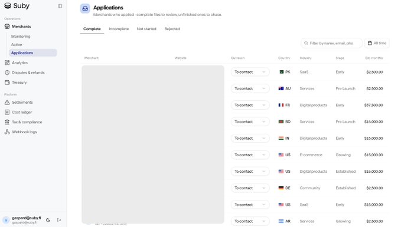Focus the filter by name search field
The height and width of the screenshot is (227, 401).
click(x=331, y=43)
